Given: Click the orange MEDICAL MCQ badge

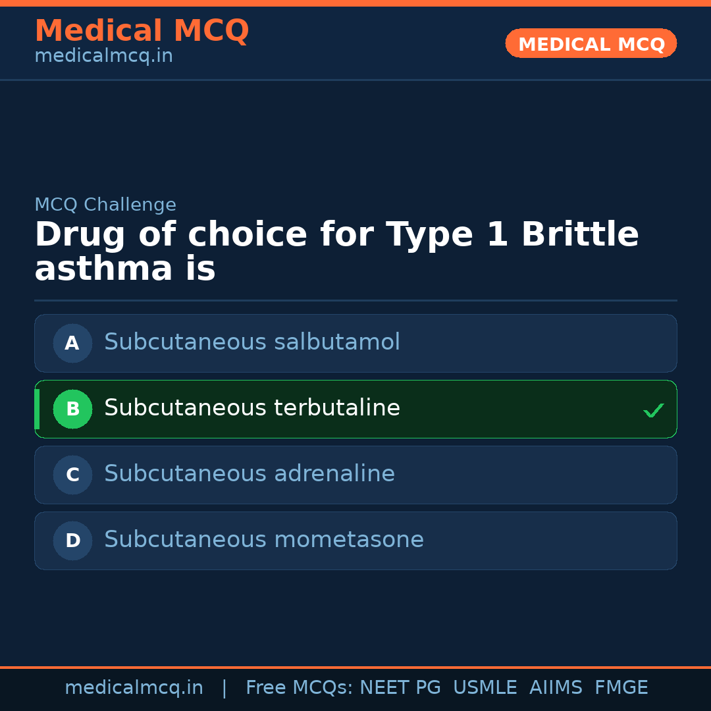Looking at the screenshot, I should point(591,43).
